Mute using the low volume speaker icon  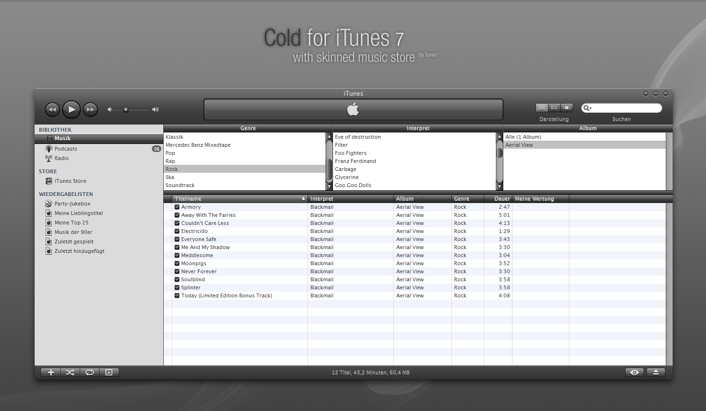(x=110, y=109)
